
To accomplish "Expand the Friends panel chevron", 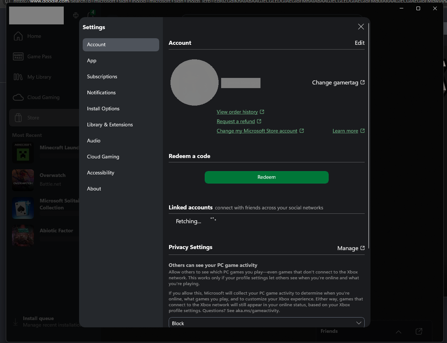I will coord(399,332).
